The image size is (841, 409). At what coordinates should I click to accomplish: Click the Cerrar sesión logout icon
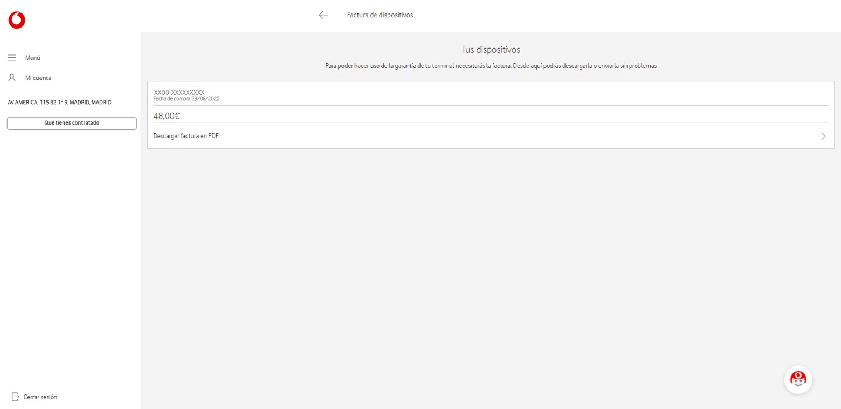pos(16,397)
